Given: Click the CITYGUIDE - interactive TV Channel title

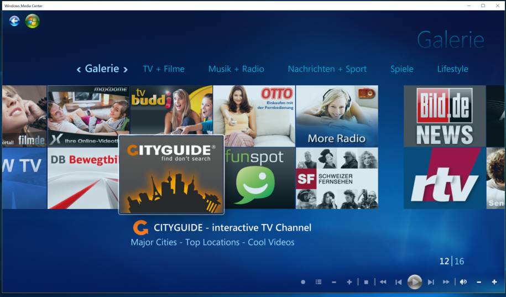Looking at the screenshot, I should [x=232, y=228].
